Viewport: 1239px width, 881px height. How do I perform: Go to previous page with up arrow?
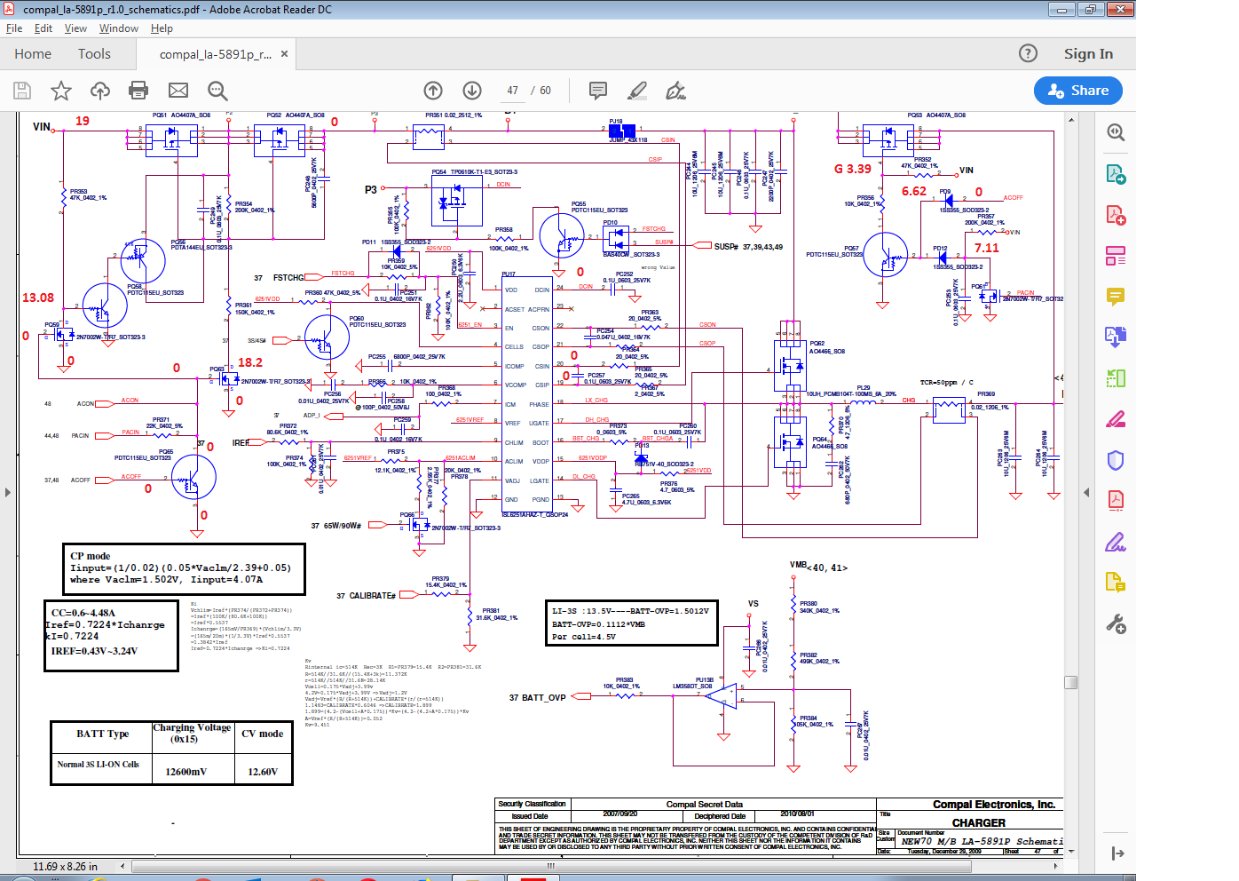click(x=433, y=91)
